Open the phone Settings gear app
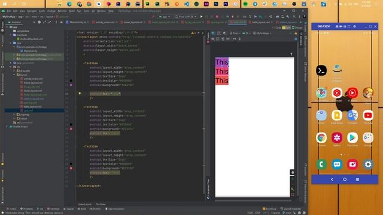The image size is (383, 215). (x=368, y=164)
